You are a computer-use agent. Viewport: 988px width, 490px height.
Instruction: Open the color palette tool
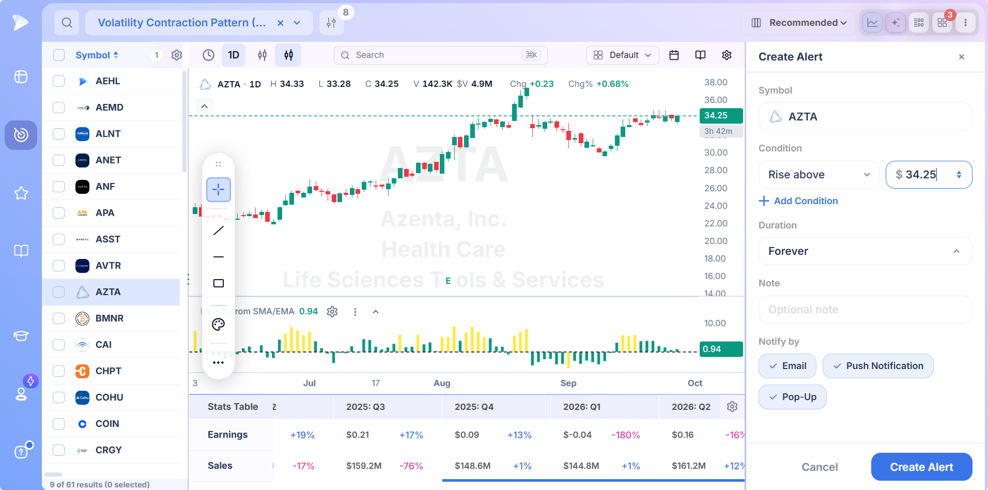219,325
